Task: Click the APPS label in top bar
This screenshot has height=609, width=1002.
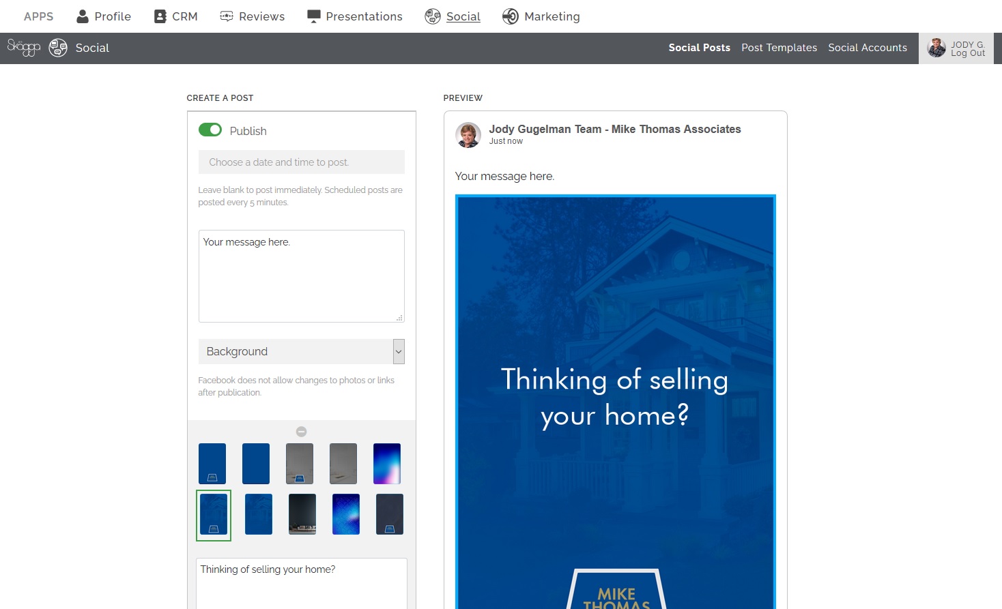Action: point(38,16)
